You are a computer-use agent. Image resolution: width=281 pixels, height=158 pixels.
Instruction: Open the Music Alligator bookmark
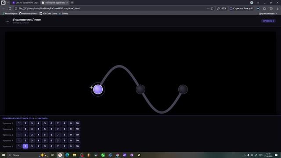10,14
